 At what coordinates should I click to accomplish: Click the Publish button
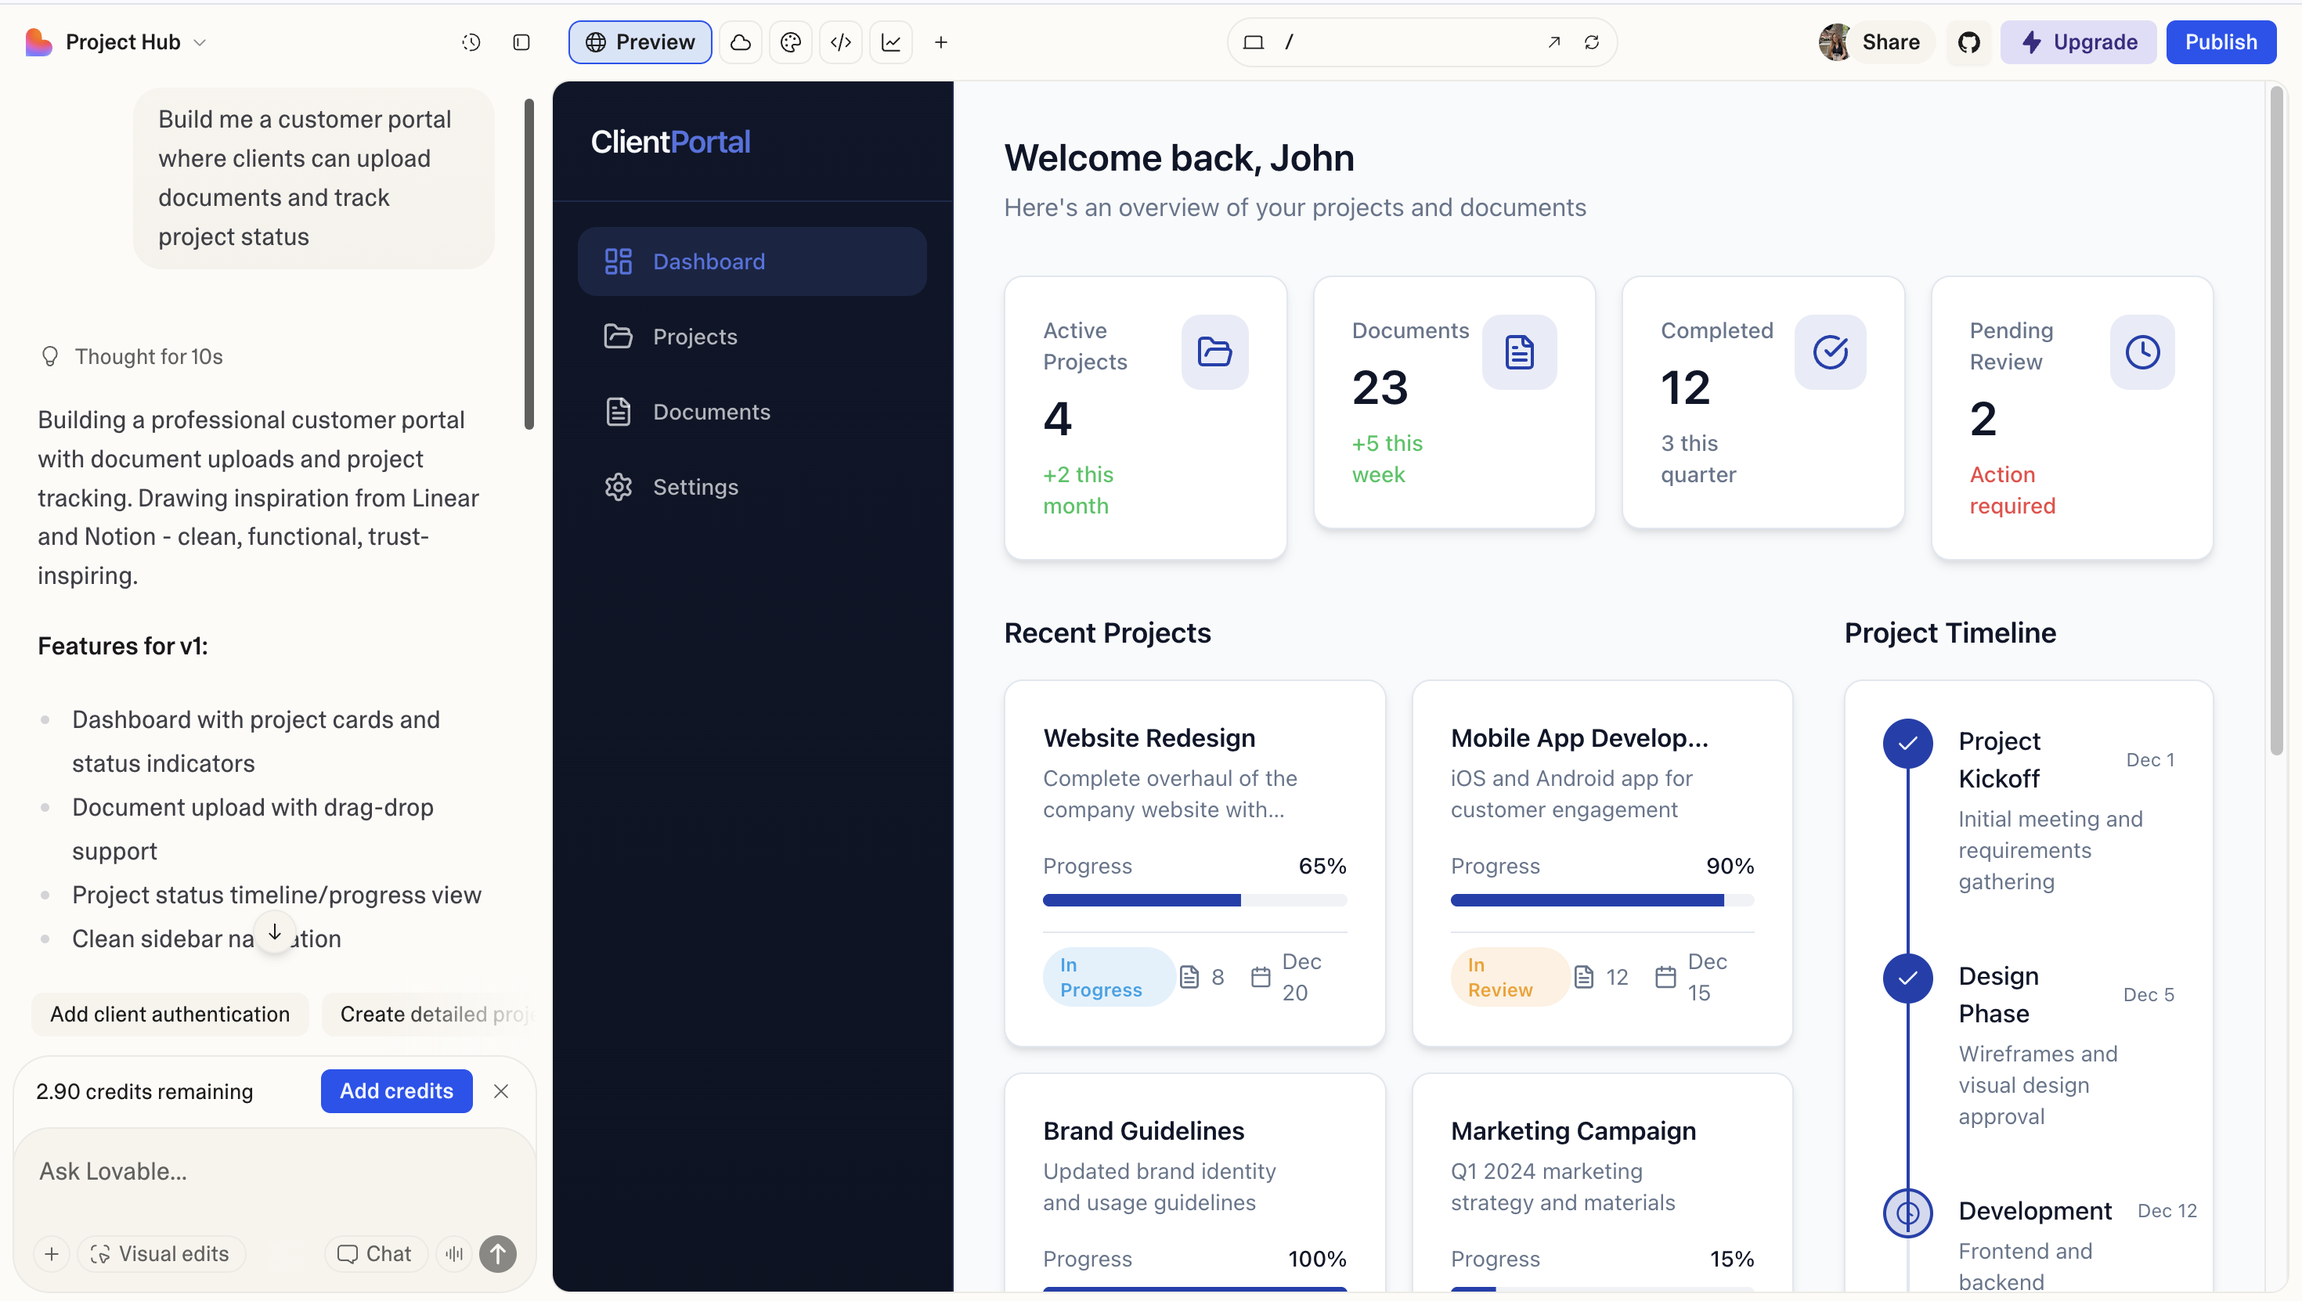coord(2220,42)
